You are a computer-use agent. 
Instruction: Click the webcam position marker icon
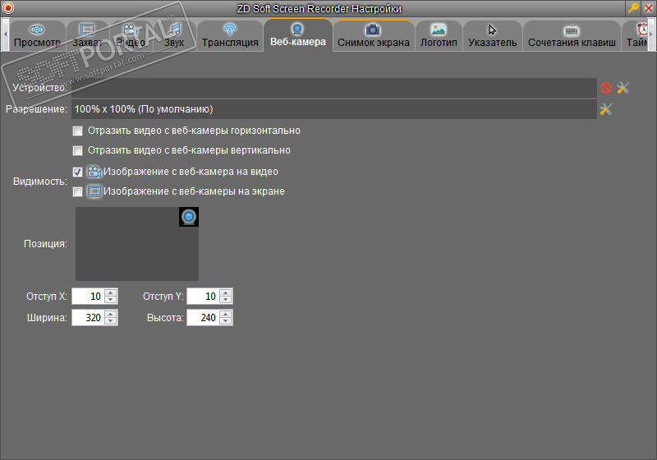point(189,217)
